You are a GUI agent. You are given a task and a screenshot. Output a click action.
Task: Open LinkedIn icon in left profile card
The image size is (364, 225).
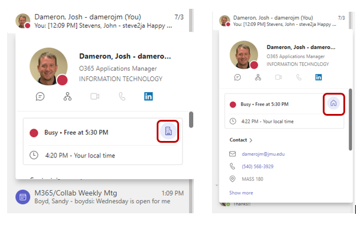148,96
